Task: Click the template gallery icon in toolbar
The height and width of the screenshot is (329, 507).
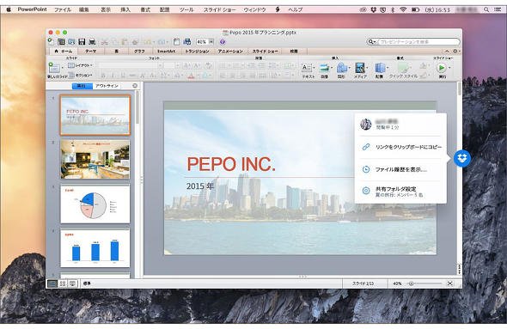Action: [61, 42]
